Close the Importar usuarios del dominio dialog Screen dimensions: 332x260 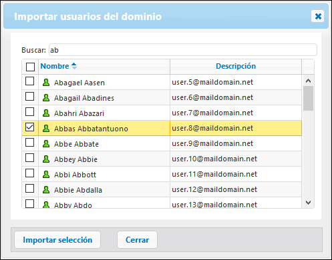click(318, 16)
